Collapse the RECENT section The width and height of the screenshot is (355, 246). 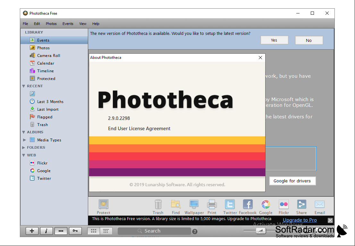(23, 86)
